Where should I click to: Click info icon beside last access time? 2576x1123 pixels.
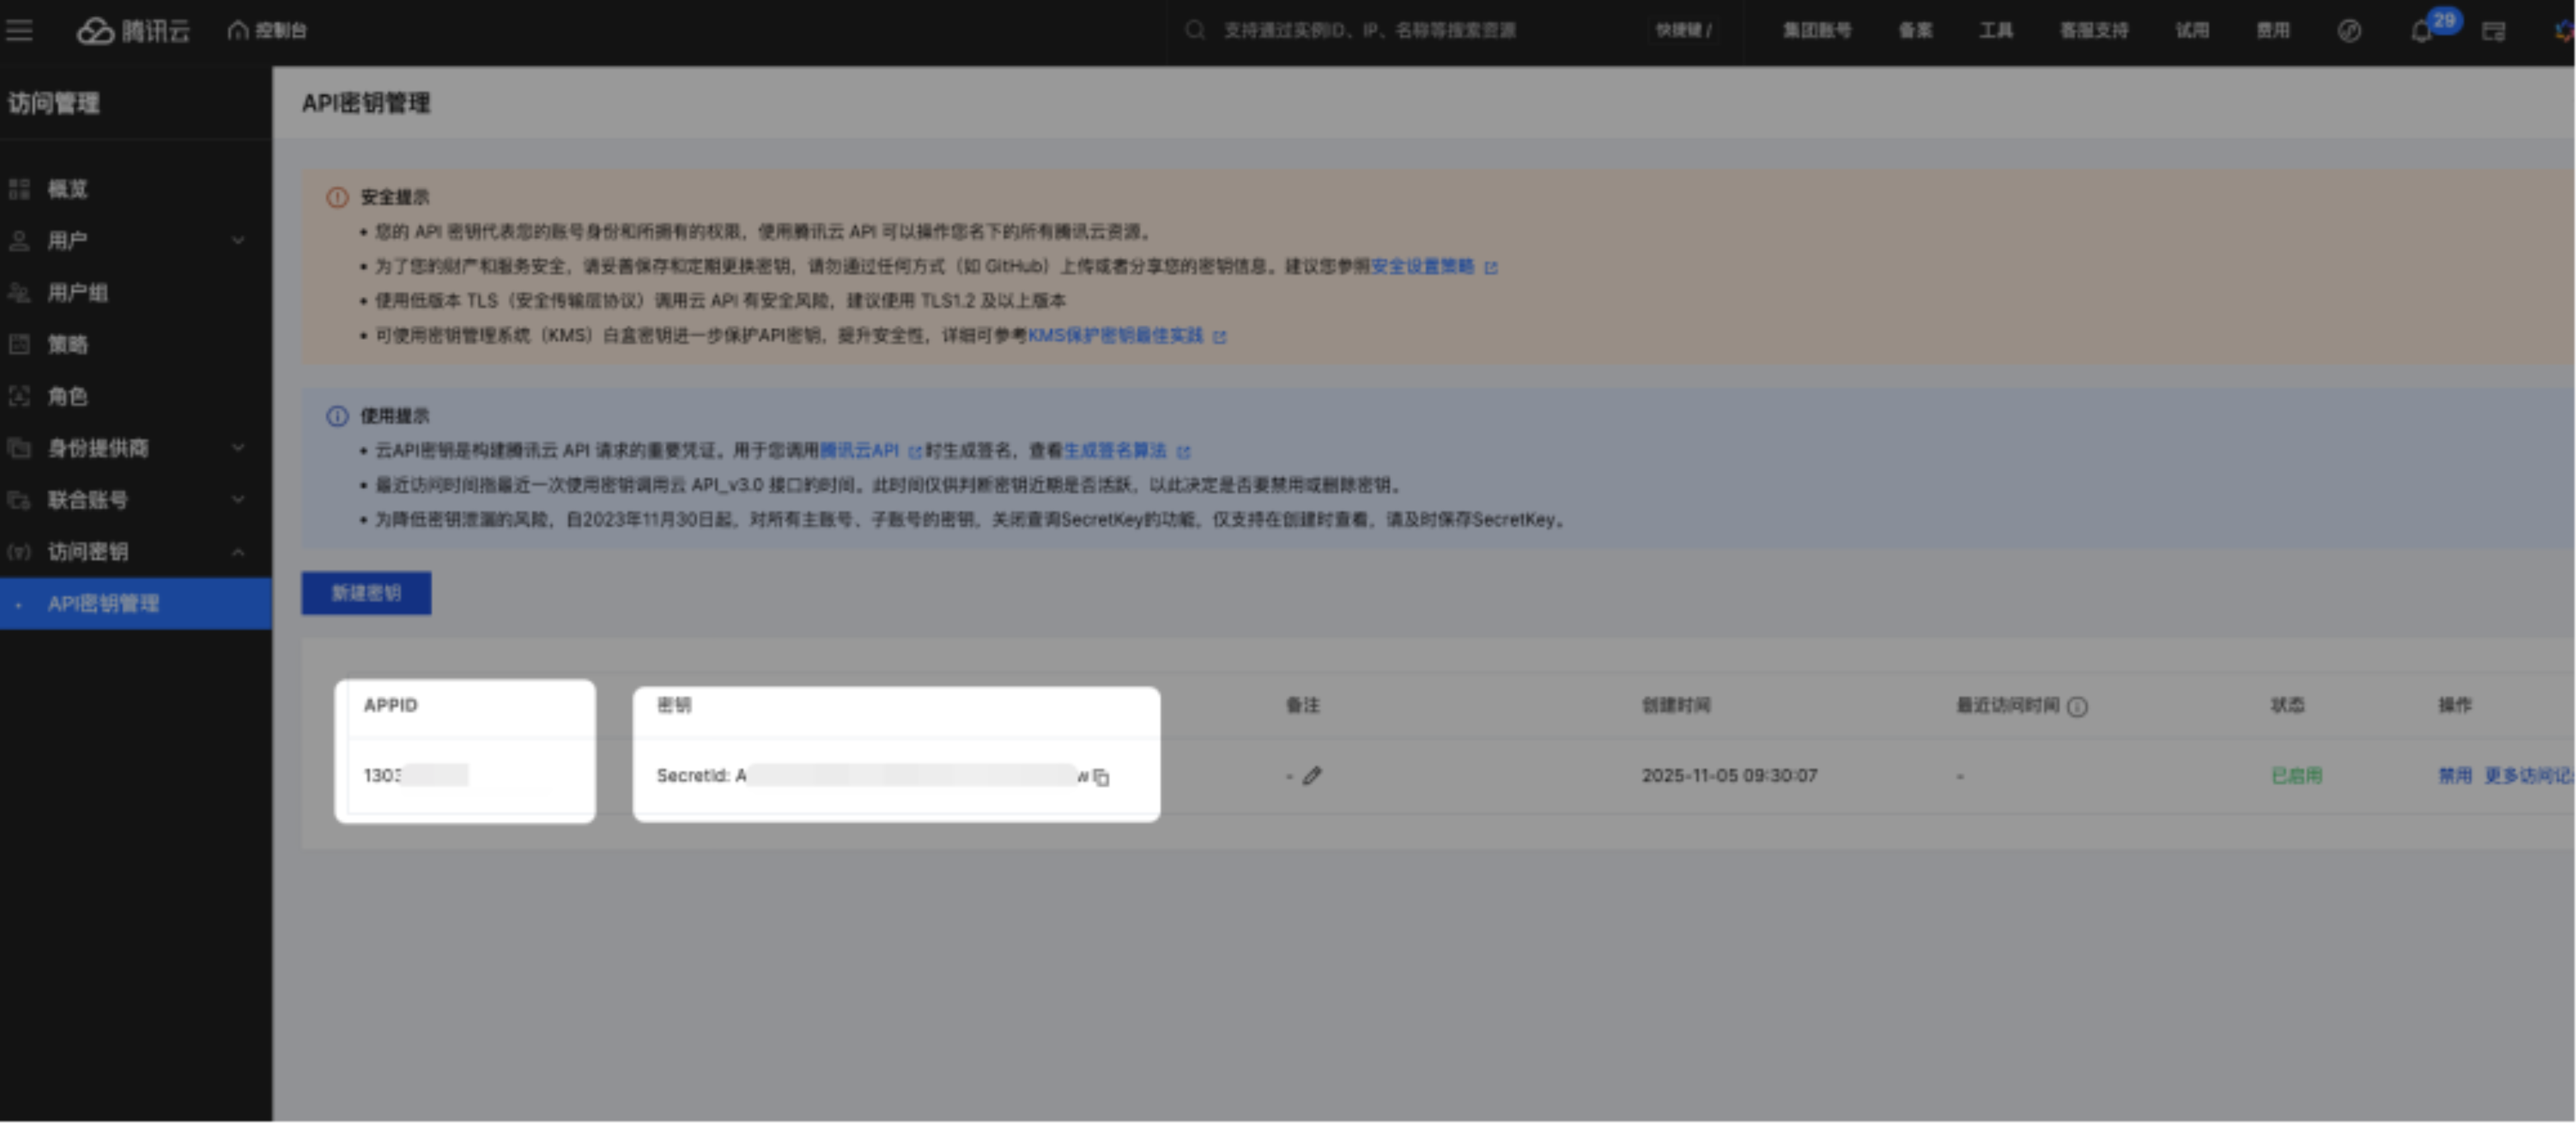[x=2077, y=707]
